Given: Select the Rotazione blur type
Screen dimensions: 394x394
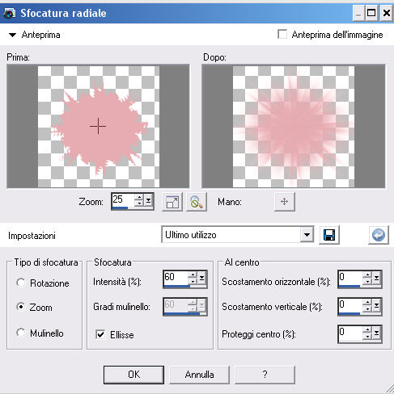Looking at the screenshot, I should pos(21,283).
